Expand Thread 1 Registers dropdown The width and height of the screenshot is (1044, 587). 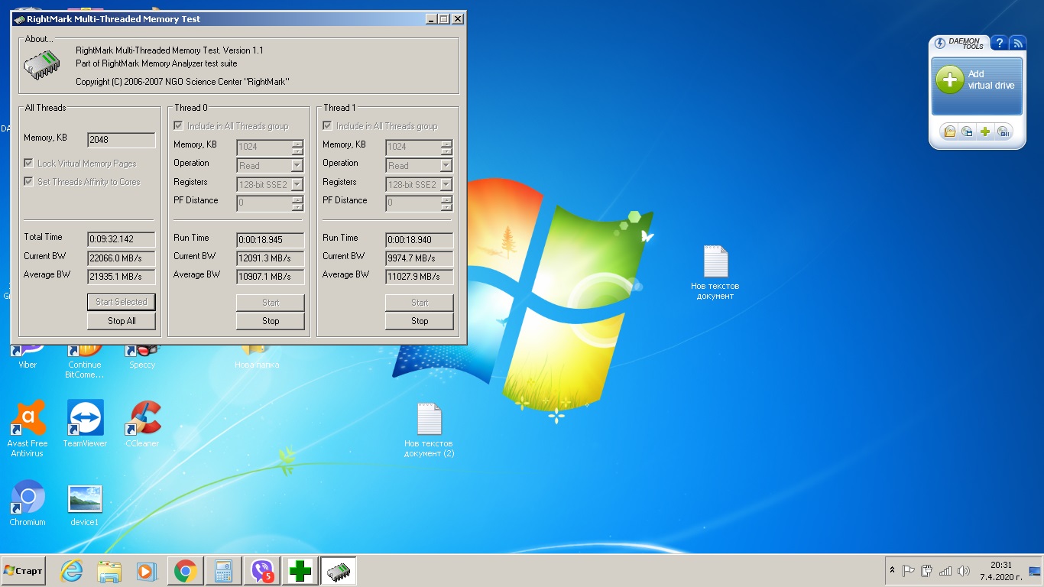pyautogui.click(x=446, y=184)
